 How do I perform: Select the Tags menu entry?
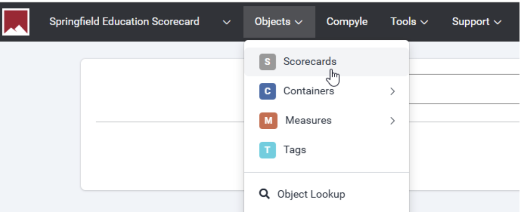[294, 150]
